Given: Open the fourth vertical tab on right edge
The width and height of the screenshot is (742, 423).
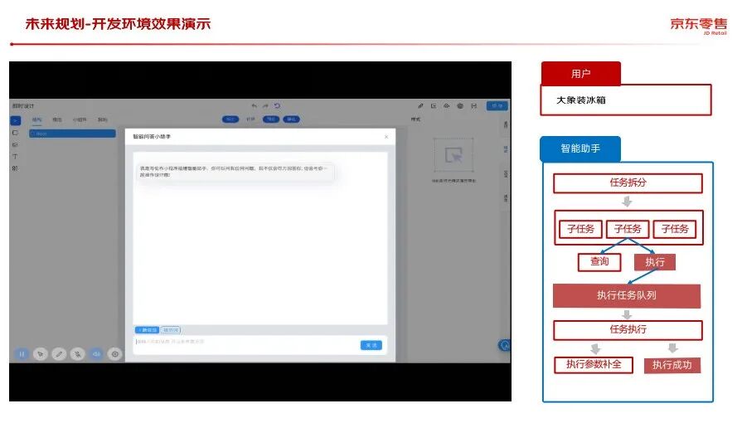Looking at the screenshot, I should (x=506, y=197).
